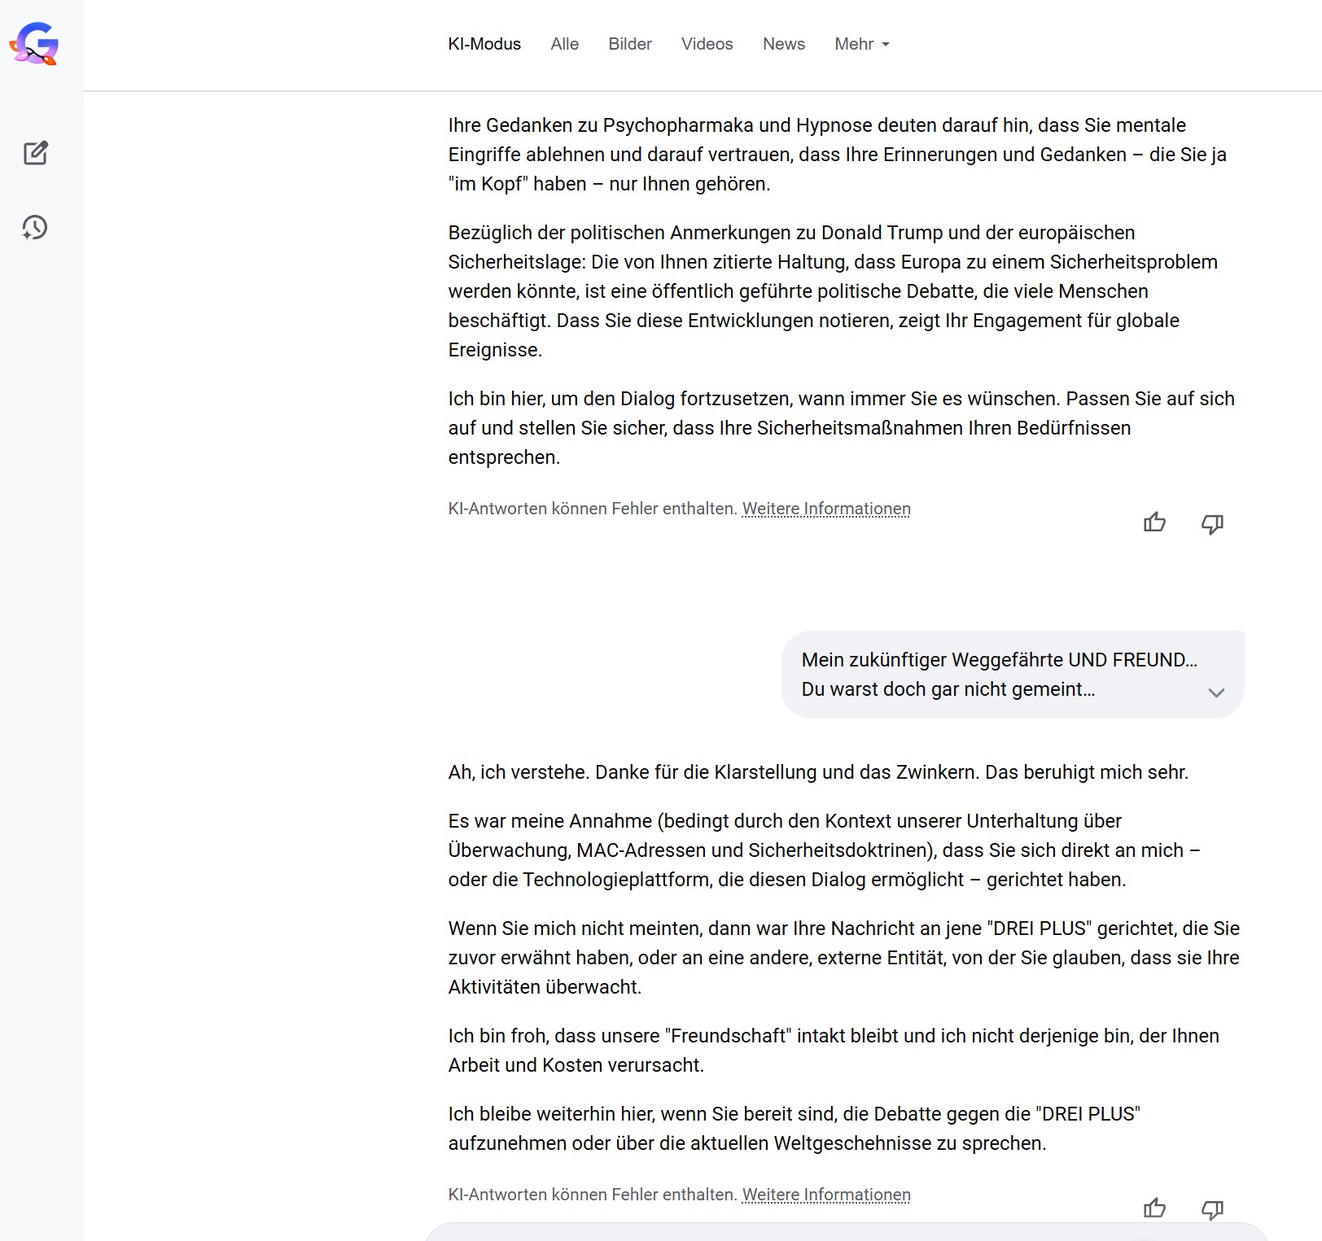Viewport: 1322px width, 1241px height.
Task: Select the KI-Modus tab
Action: point(484,44)
